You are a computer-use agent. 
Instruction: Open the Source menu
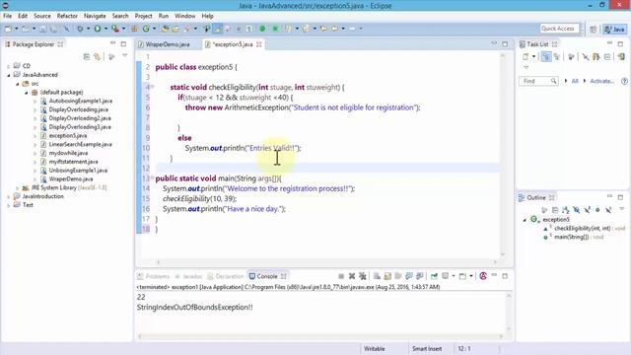click(x=41, y=16)
